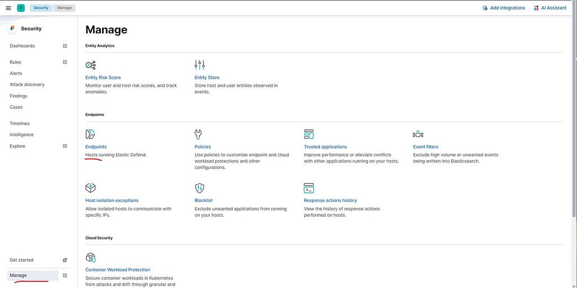Open the Trusted applications link
577x288 pixels.
coord(325,147)
